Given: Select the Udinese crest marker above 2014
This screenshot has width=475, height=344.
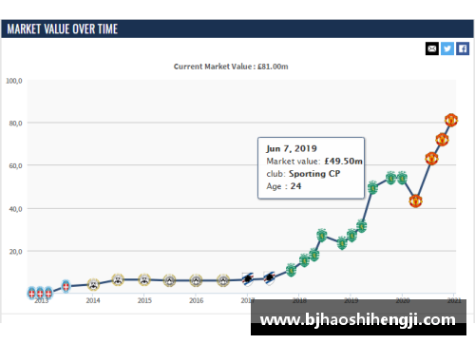Looking at the screenshot, I should (x=93, y=285).
